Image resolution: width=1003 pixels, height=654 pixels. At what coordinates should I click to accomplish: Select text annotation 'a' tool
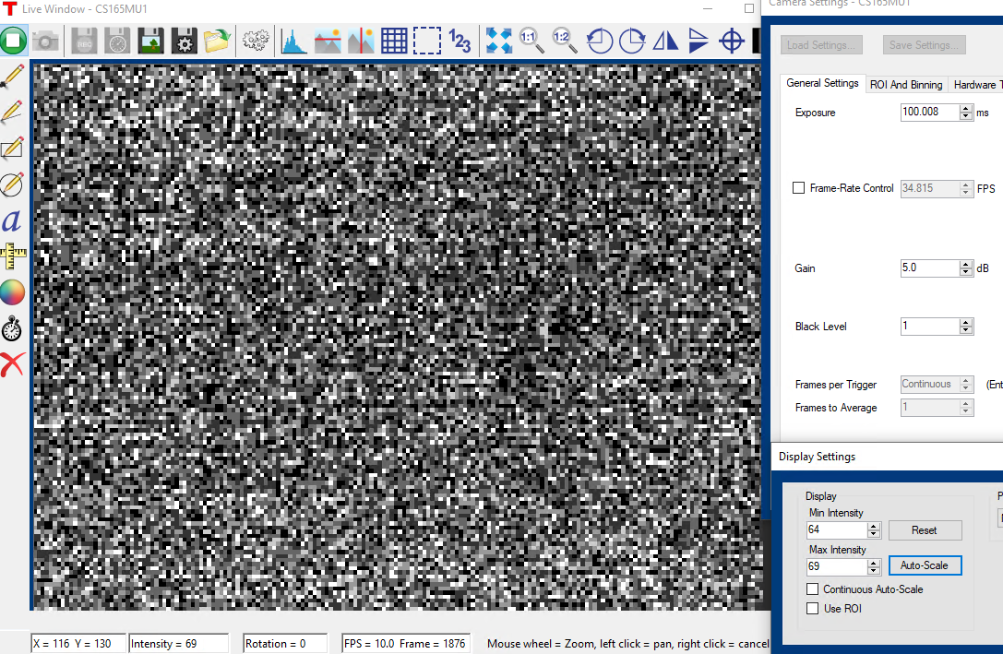pos(11,221)
